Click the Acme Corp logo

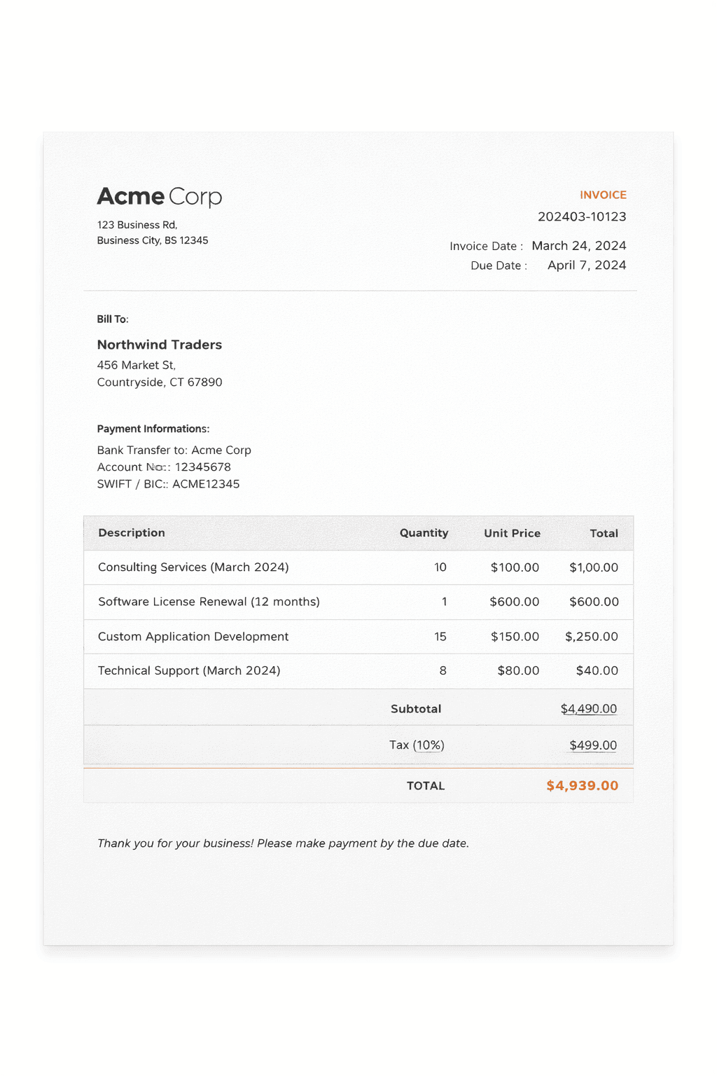pyautogui.click(x=158, y=197)
